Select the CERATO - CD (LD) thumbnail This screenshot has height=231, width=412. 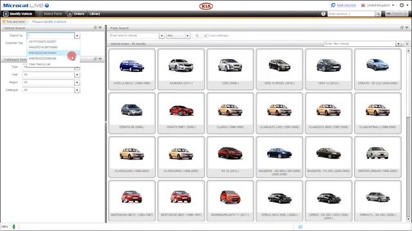coord(378,69)
